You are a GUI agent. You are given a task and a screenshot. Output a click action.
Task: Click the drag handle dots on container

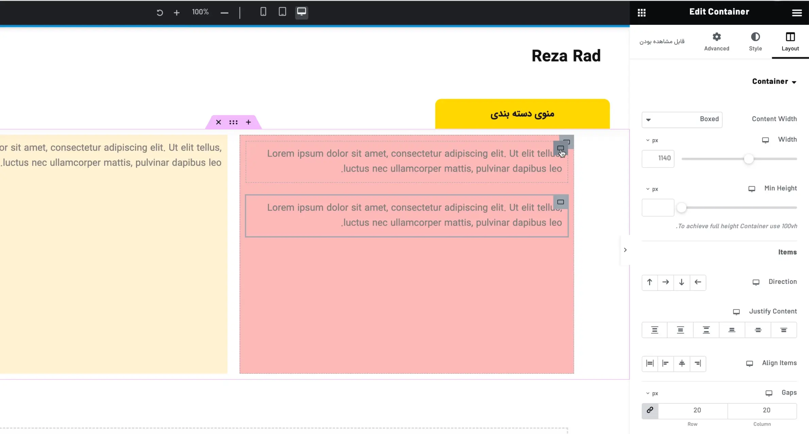(x=233, y=122)
